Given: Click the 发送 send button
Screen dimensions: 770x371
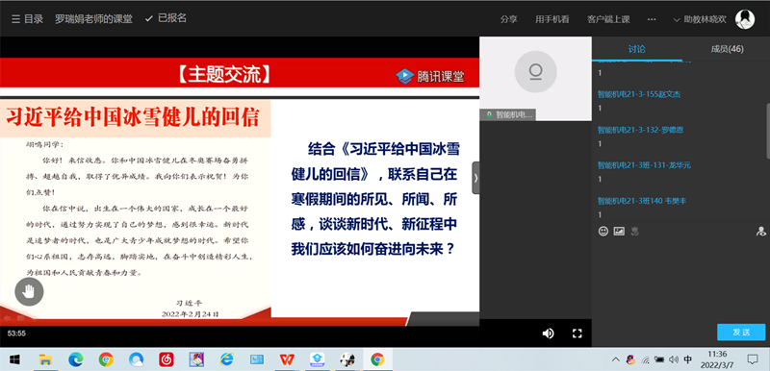Looking at the screenshot, I should (x=741, y=332).
